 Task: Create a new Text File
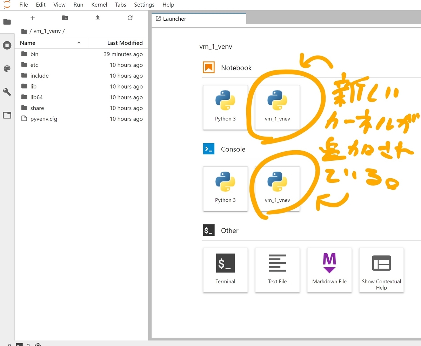[x=277, y=270]
